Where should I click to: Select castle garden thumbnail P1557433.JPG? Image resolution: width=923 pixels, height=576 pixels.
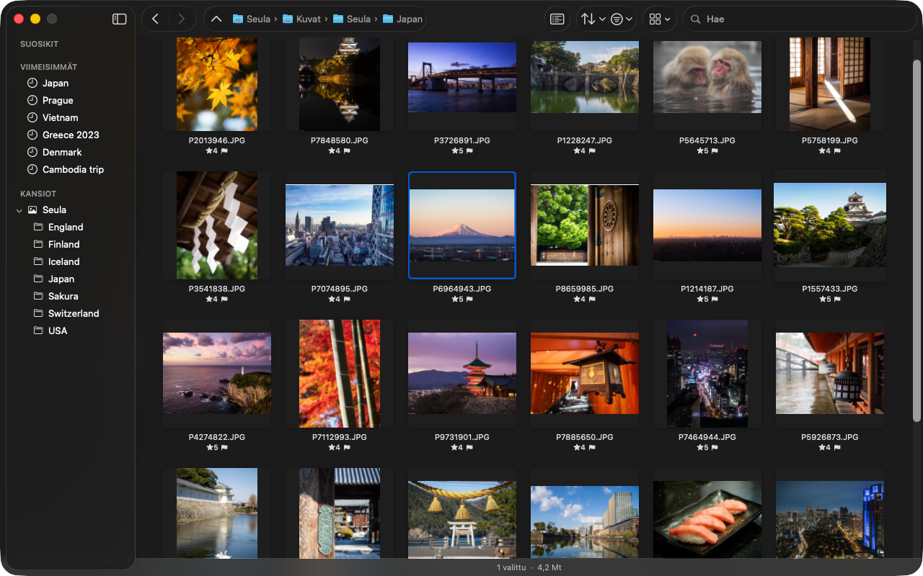pyautogui.click(x=830, y=225)
